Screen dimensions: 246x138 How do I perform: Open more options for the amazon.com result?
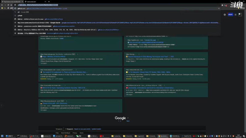pos(76,70)
